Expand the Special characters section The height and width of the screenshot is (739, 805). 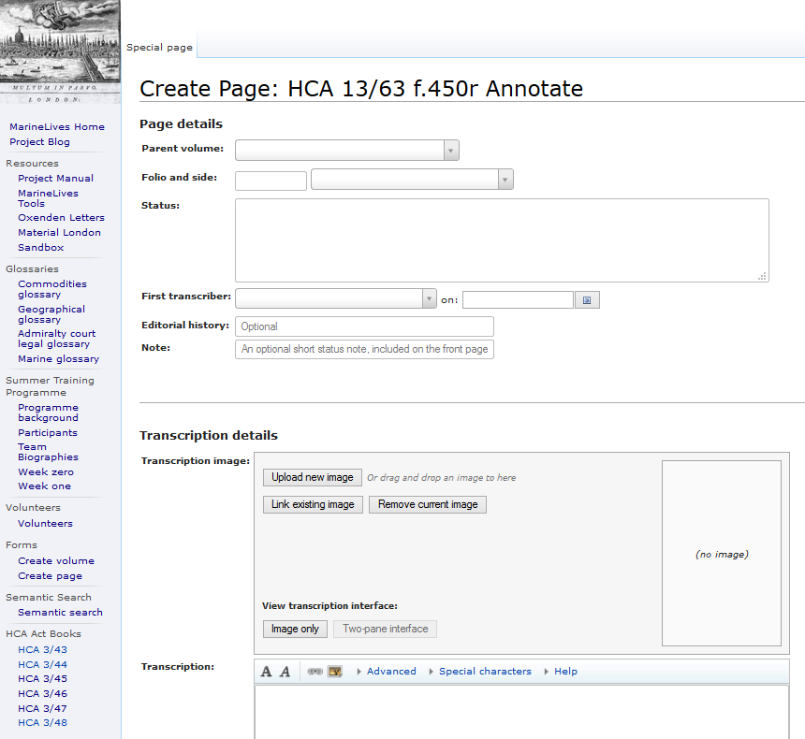[x=484, y=672]
